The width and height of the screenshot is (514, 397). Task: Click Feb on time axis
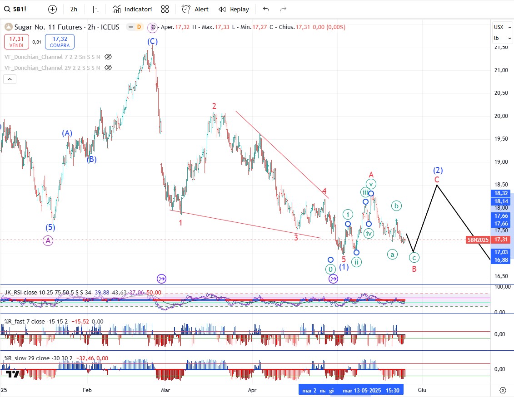coord(87,390)
